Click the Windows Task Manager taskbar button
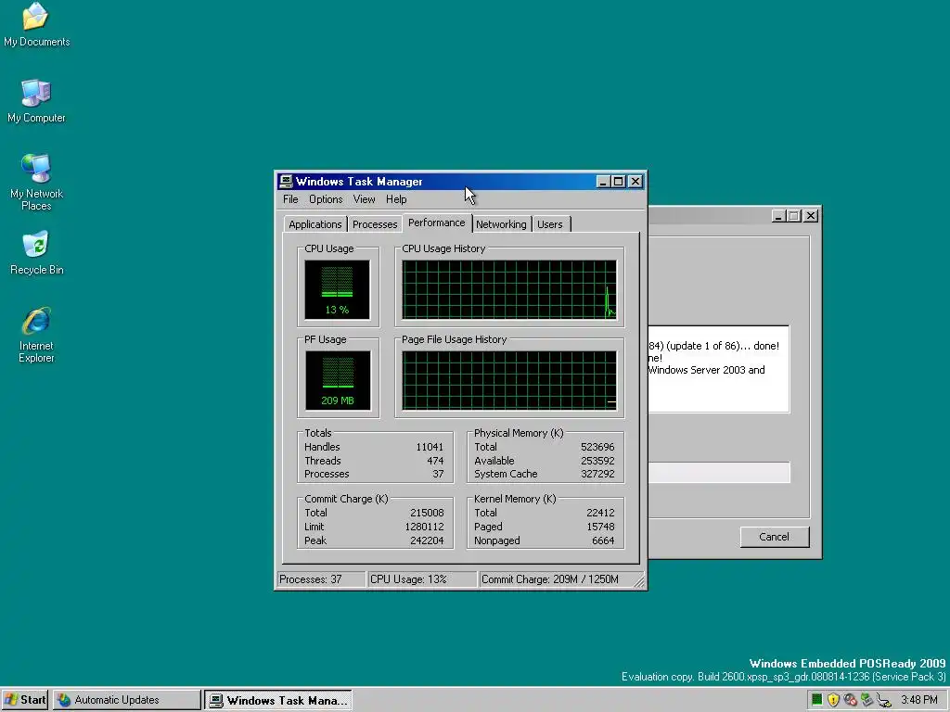This screenshot has width=950, height=712. pyautogui.click(x=278, y=701)
